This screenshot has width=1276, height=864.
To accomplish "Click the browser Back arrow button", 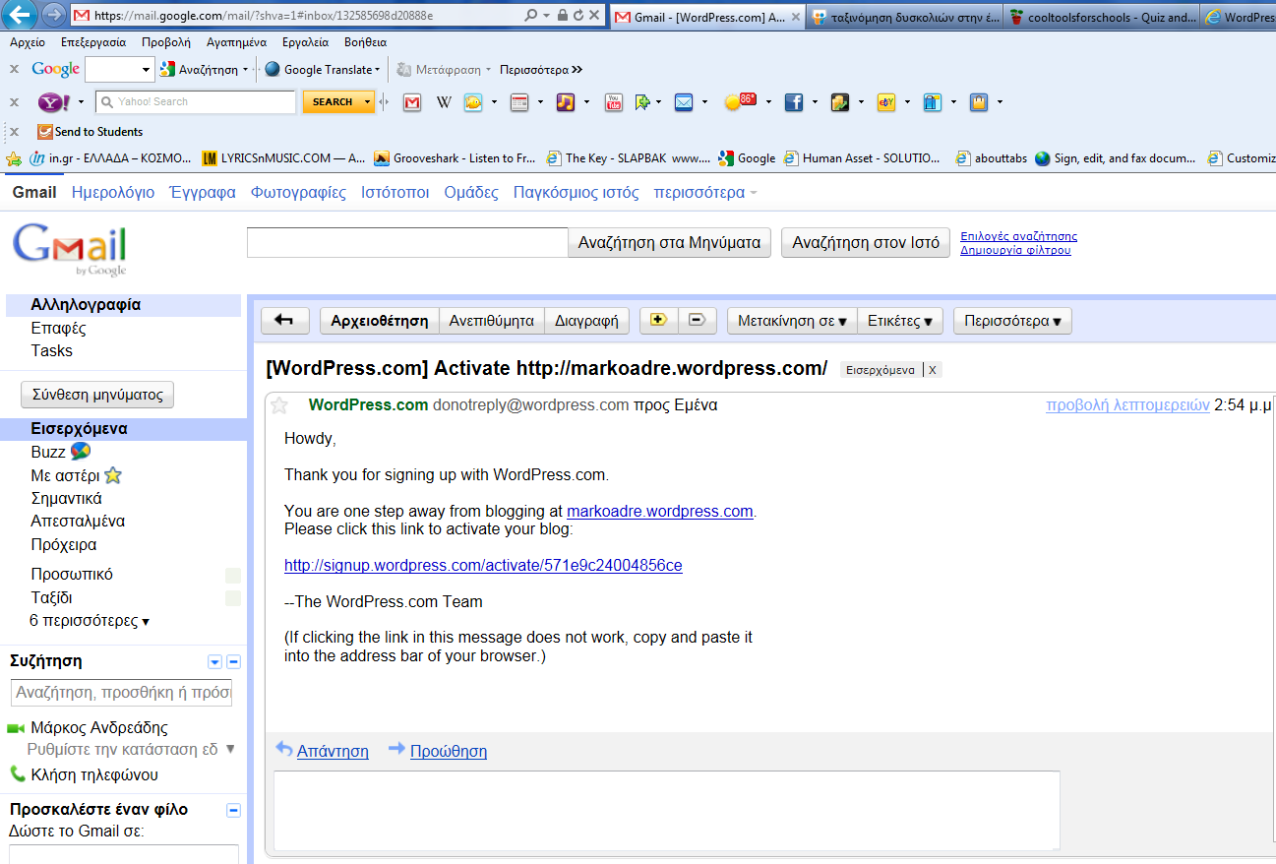I will (x=22, y=15).
